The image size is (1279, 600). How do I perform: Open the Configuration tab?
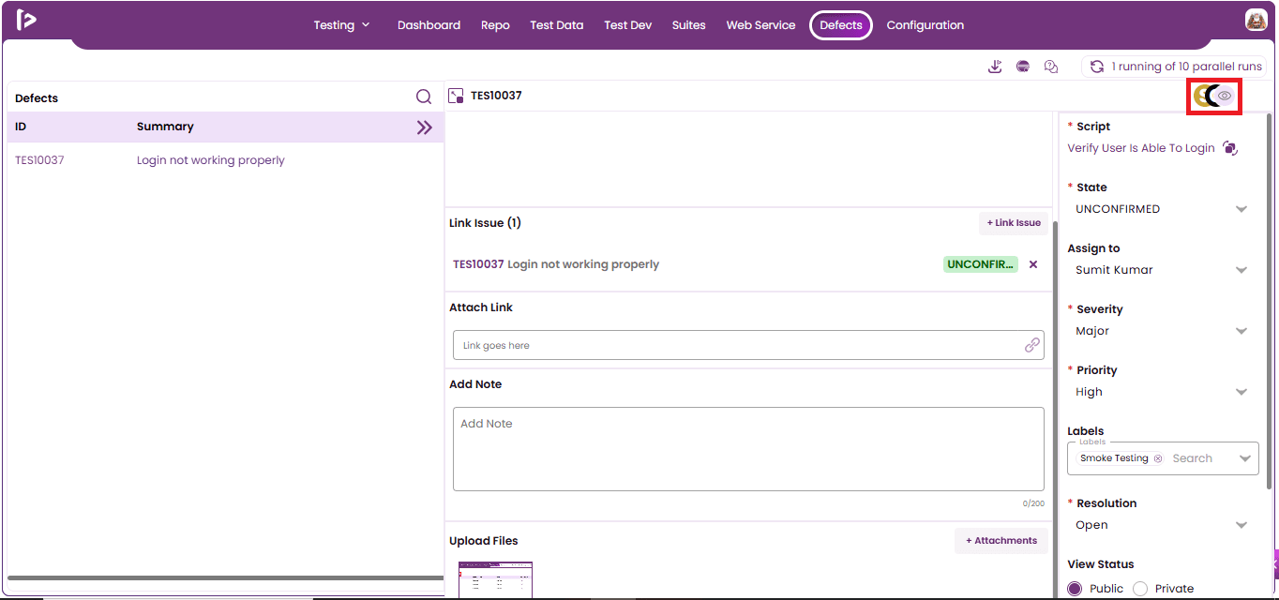tap(925, 25)
